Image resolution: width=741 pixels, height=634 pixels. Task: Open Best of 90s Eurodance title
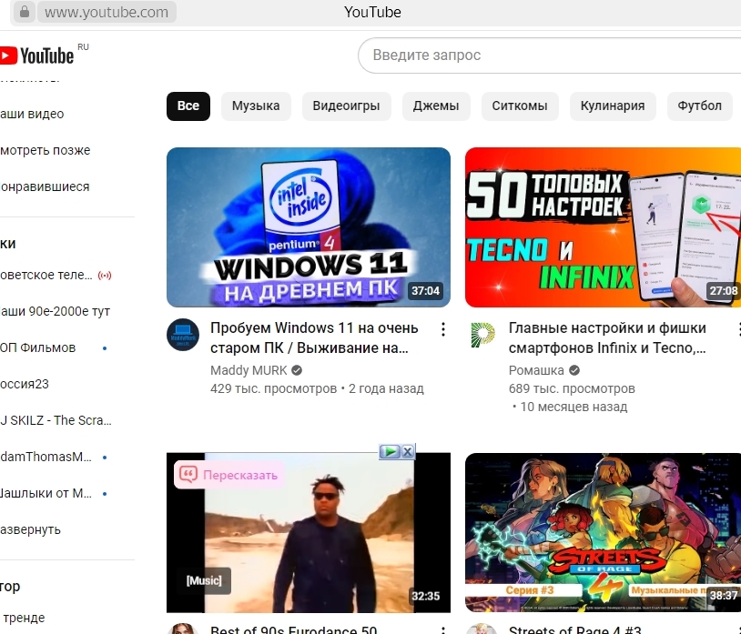(293, 629)
